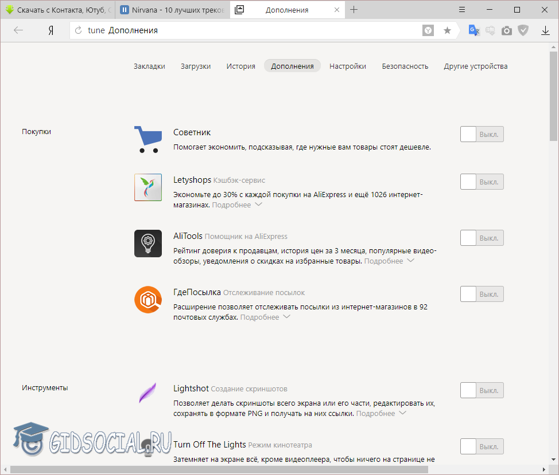The image size is (559, 475).
Task: Click the horizontal scrollbar thumb
Action: (x=219, y=470)
